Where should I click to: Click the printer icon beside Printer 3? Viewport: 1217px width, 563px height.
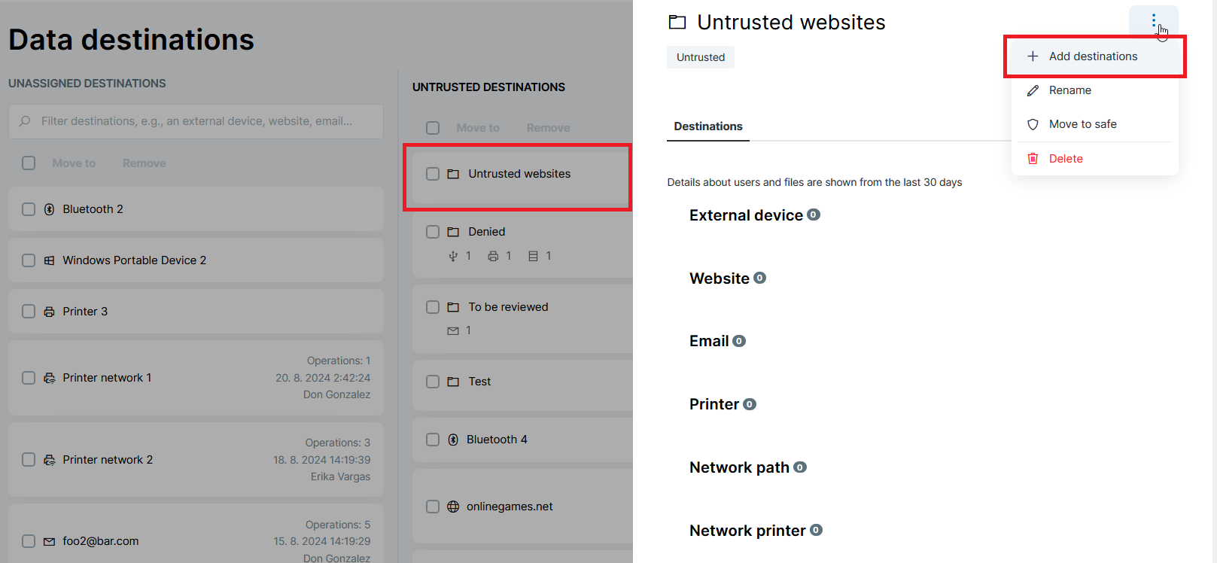[49, 312]
